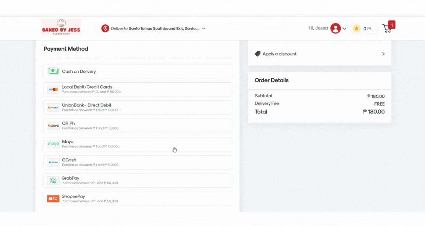
Task: Choose GrabPay payment option
Action: 137,181
